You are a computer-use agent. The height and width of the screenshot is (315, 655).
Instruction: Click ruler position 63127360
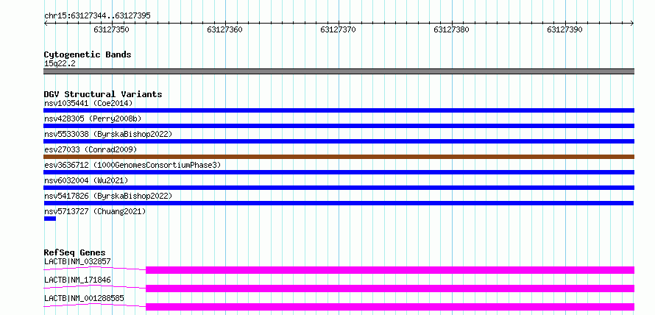(x=224, y=29)
